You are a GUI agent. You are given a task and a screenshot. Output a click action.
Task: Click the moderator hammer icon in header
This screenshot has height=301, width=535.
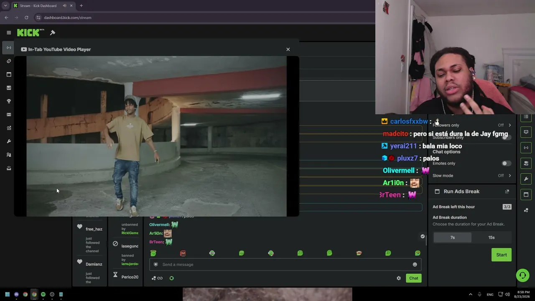(53, 33)
